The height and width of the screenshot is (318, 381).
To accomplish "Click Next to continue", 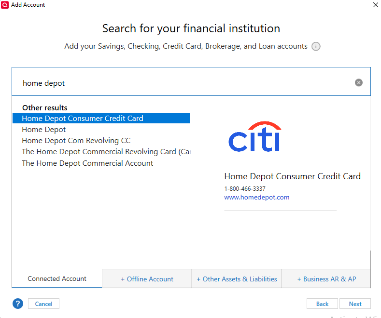I will click(355, 304).
